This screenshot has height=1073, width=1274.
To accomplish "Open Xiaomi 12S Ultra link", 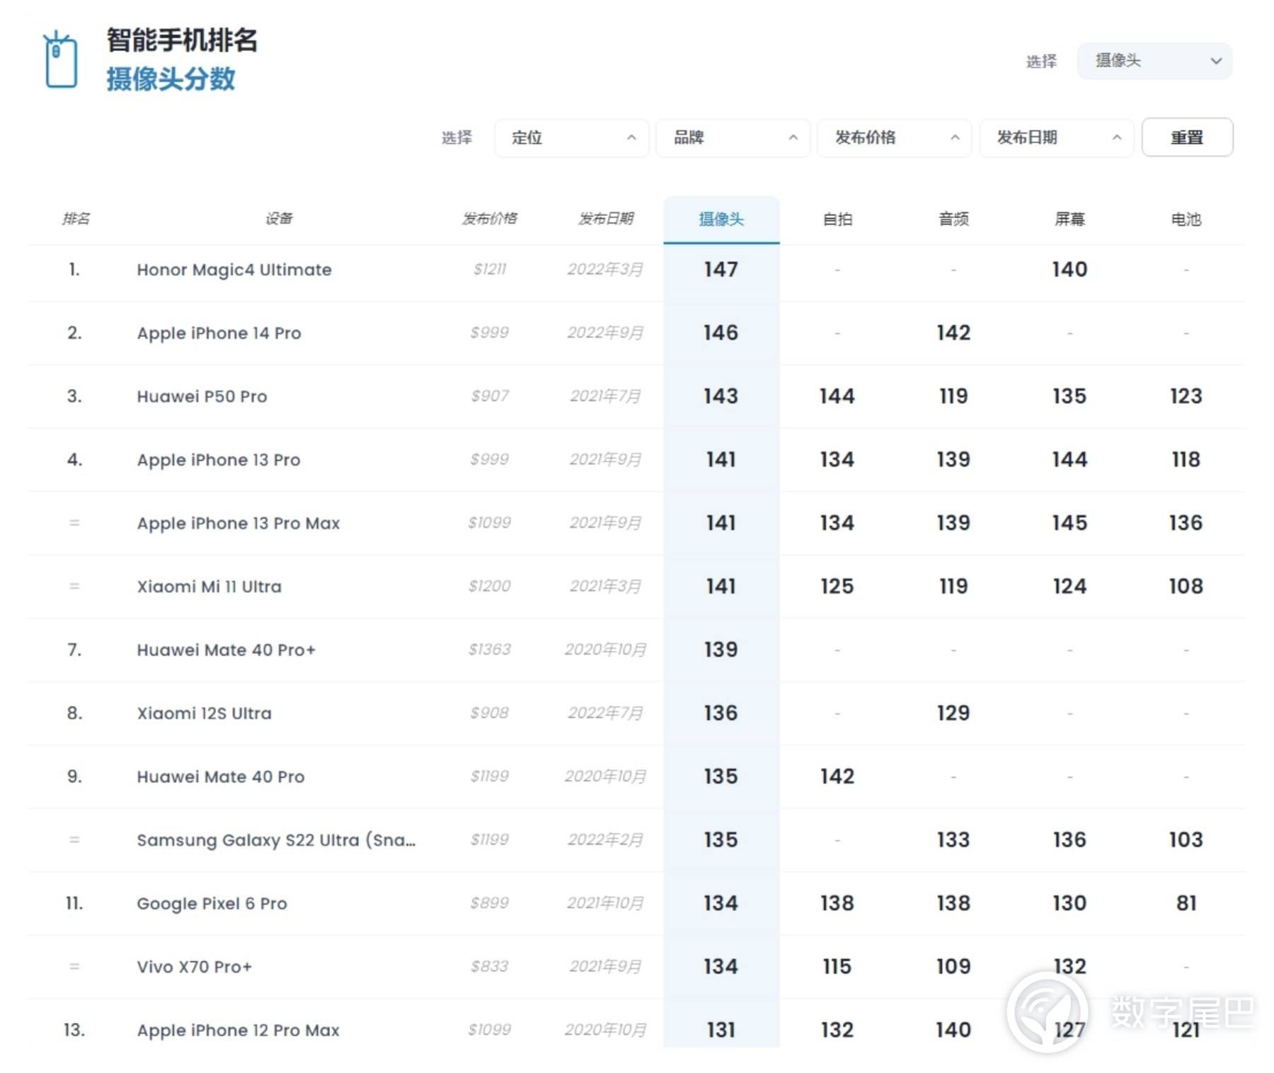I will [204, 713].
